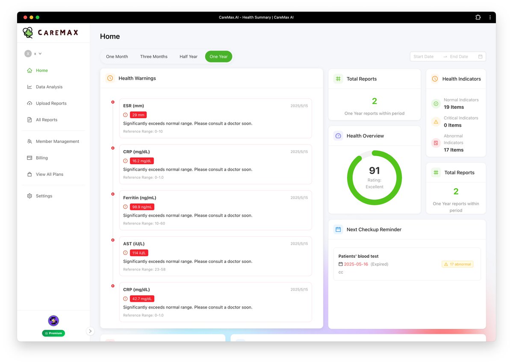Open the three-dot browser menu

pyautogui.click(x=490, y=17)
